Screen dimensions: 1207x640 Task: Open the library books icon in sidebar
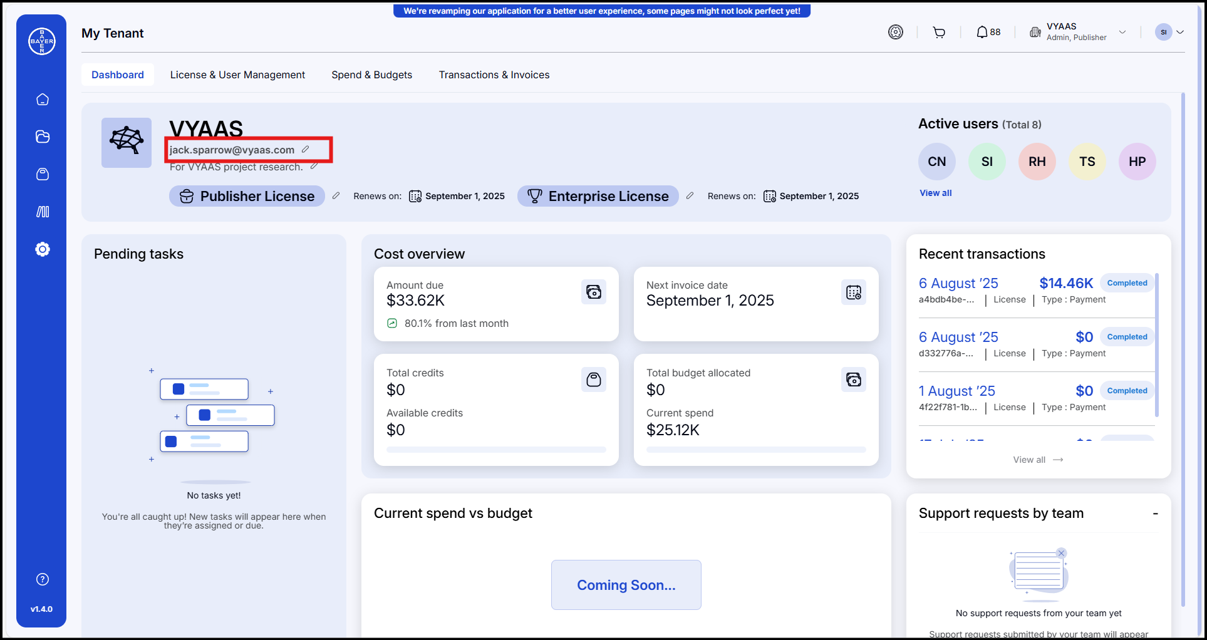pos(43,212)
